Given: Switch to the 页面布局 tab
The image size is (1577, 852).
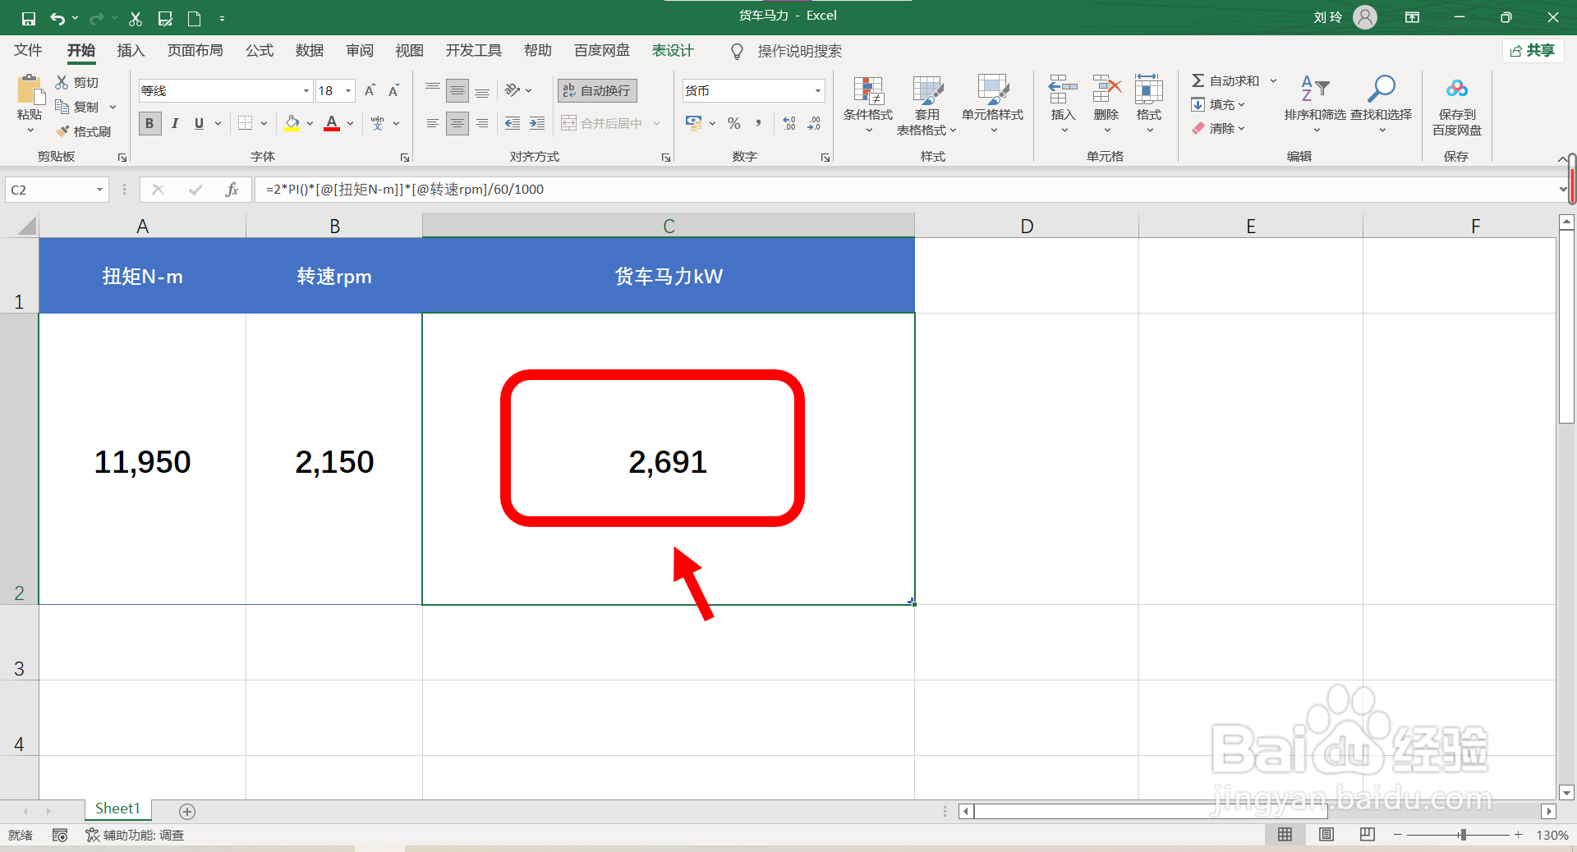Looking at the screenshot, I should coord(195,51).
